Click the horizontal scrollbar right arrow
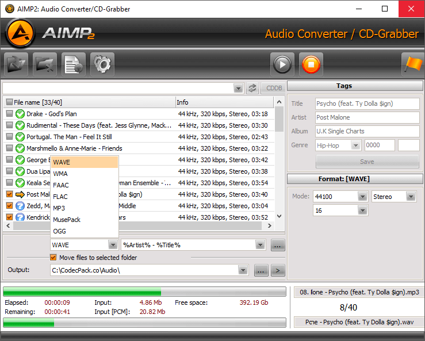 (269, 226)
